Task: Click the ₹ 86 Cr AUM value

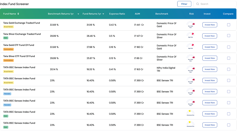Action: point(138,58)
